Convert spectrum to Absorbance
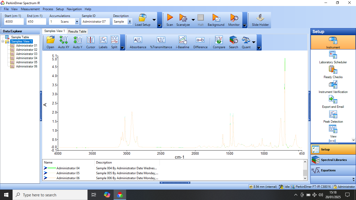Viewport: 356px width, 200px height. tap(138, 40)
